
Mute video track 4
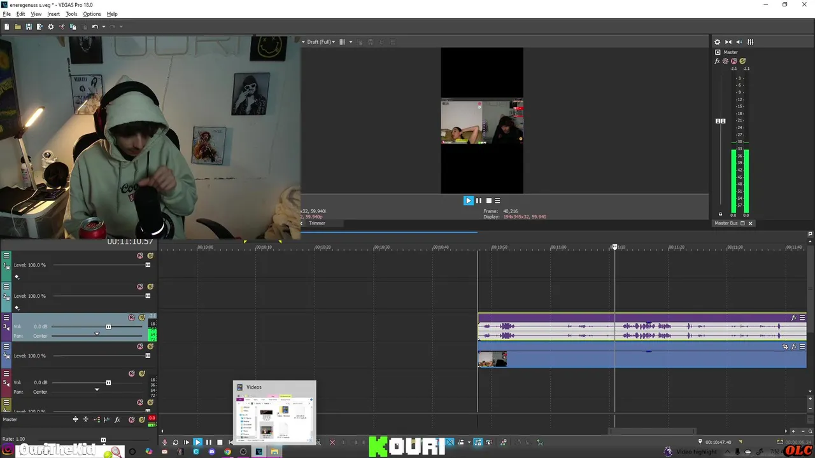coord(140,347)
